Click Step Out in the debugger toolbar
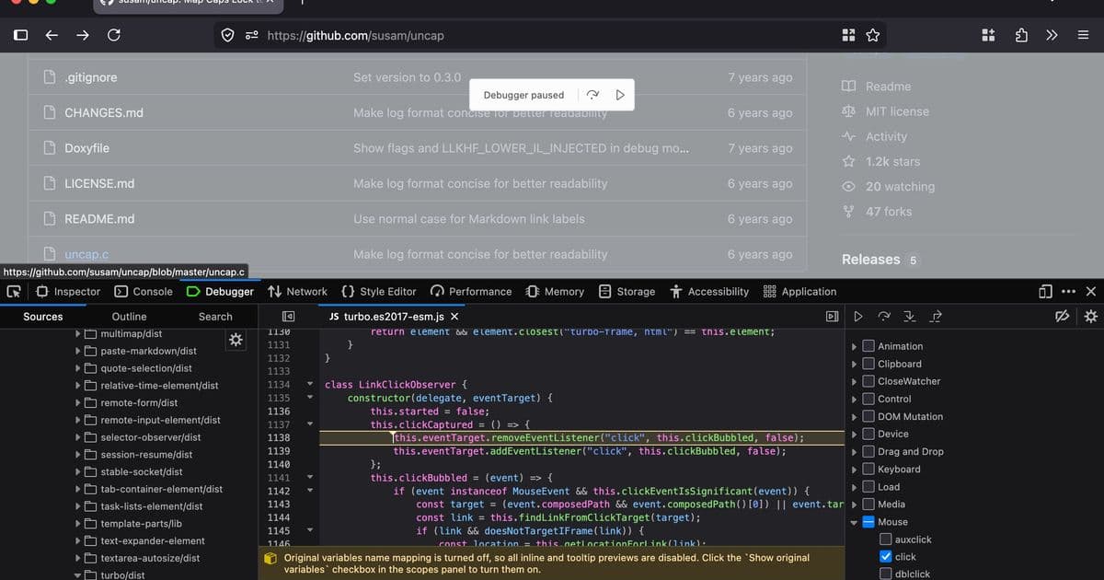 click(x=936, y=317)
